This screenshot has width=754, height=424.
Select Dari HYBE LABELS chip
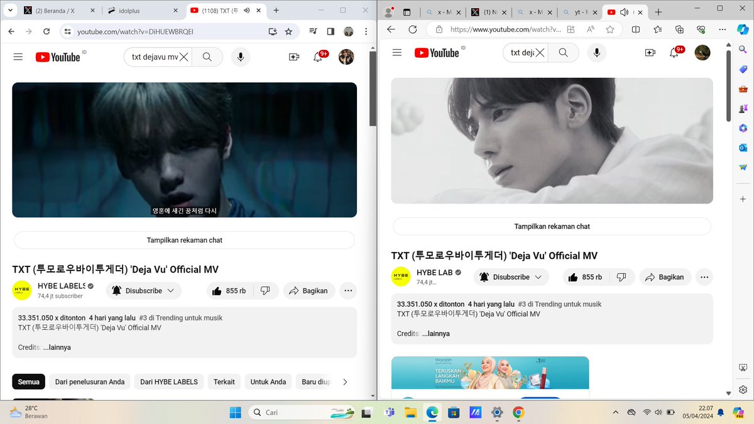[169, 382]
